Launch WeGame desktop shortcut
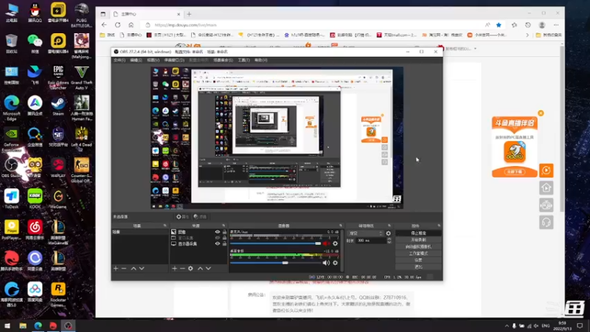The image size is (590, 332). pos(58,198)
